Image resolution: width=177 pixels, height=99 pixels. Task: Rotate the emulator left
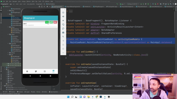(x=63, y=24)
